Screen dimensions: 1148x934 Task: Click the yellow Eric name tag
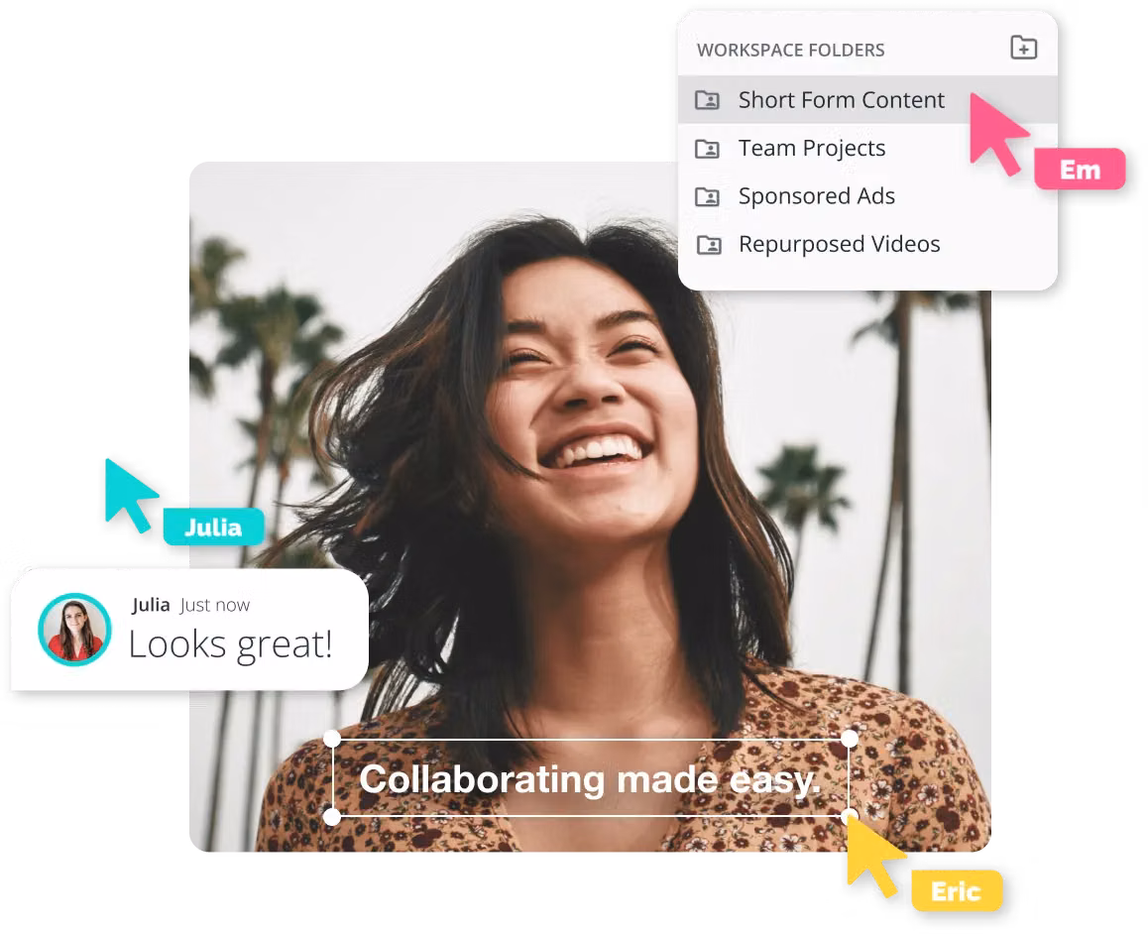tap(956, 891)
